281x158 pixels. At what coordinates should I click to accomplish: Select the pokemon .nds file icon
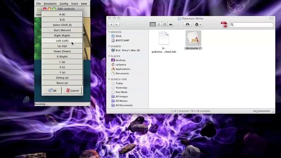(164, 38)
